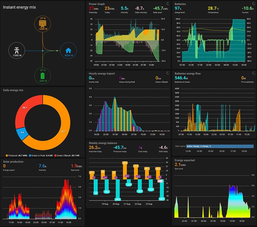Toggle the Produced legend entry in donut chart
This screenshot has height=227, width=257.
(16, 156)
